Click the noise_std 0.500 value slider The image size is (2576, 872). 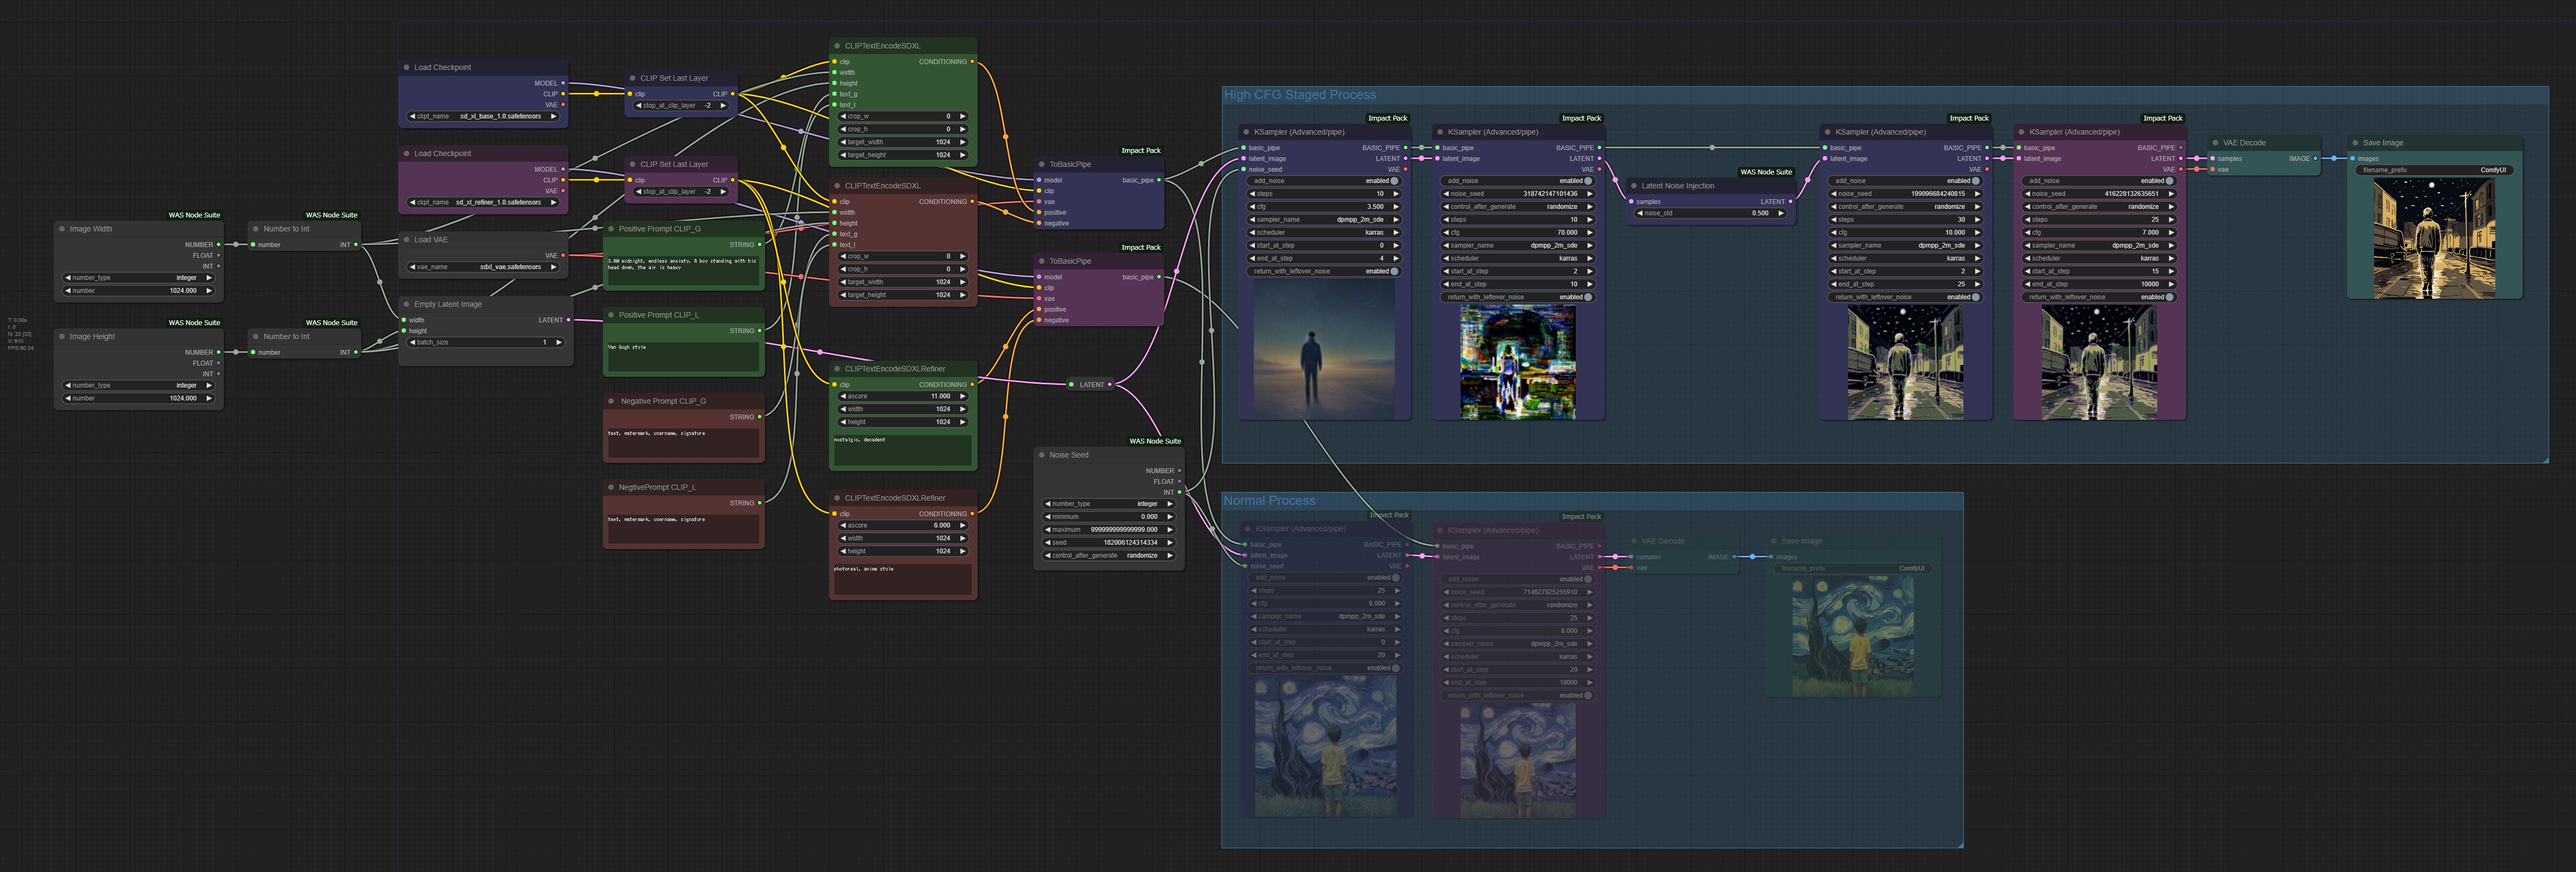point(1710,213)
